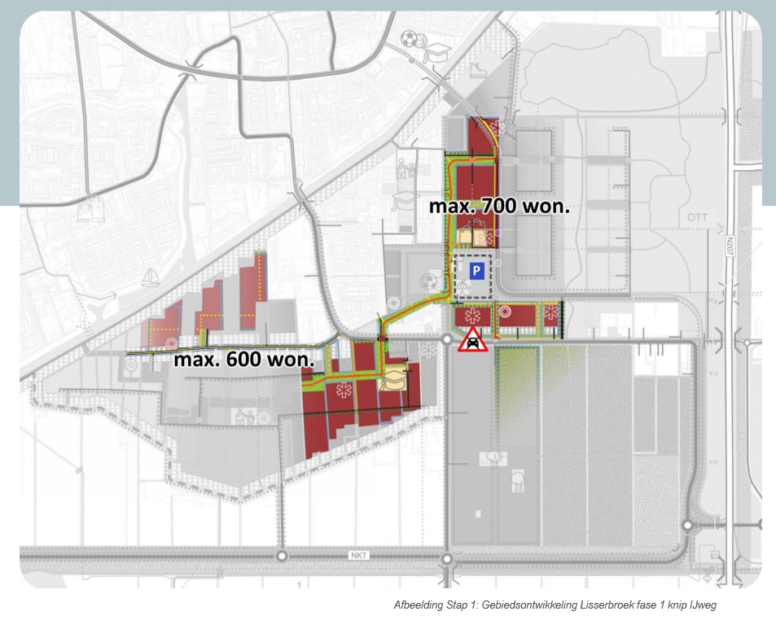This screenshot has width=776, height=620.
Task: Click the roundabout left of NKT label
Action: click(x=282, y=557)
